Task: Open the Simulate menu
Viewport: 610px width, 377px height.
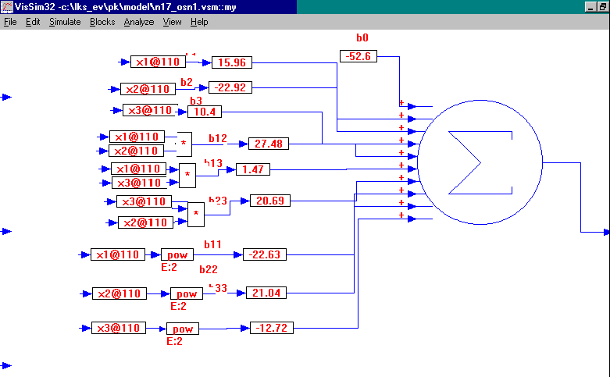Action: point(65,22)
